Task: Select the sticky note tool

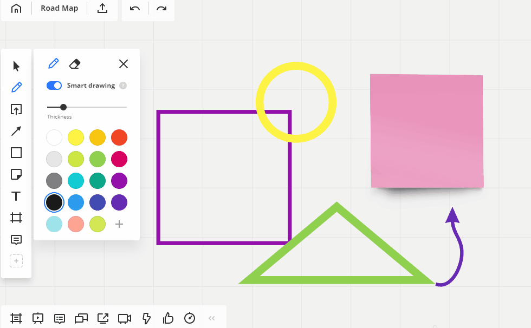Action: pyautogui.click(x=16, y=174)
